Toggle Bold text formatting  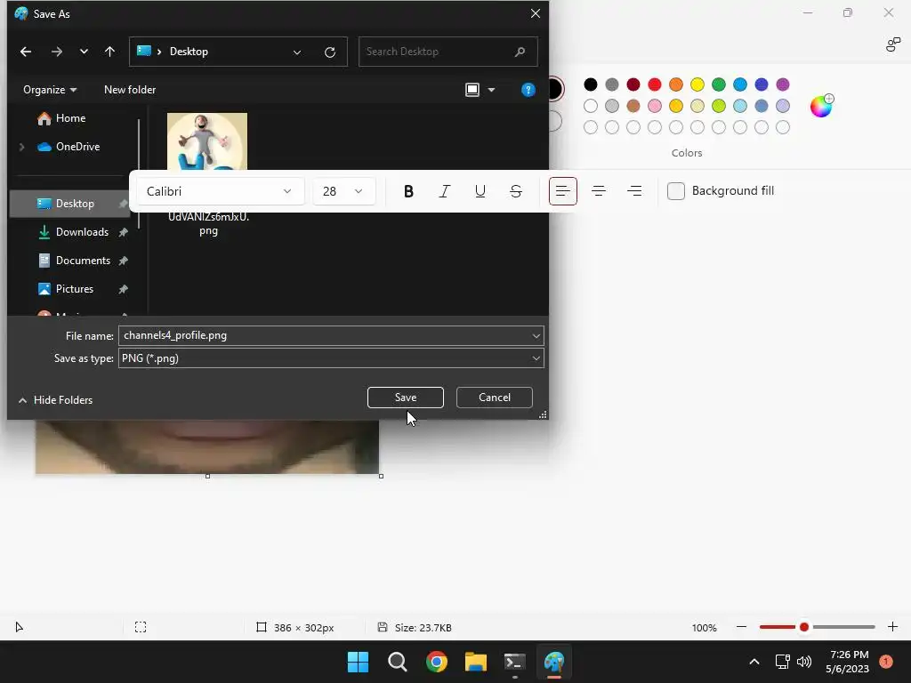tap(408, 191)
